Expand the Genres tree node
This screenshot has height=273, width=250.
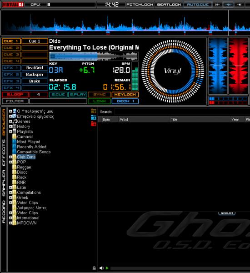pyautogui.click(x=10, y=121)
